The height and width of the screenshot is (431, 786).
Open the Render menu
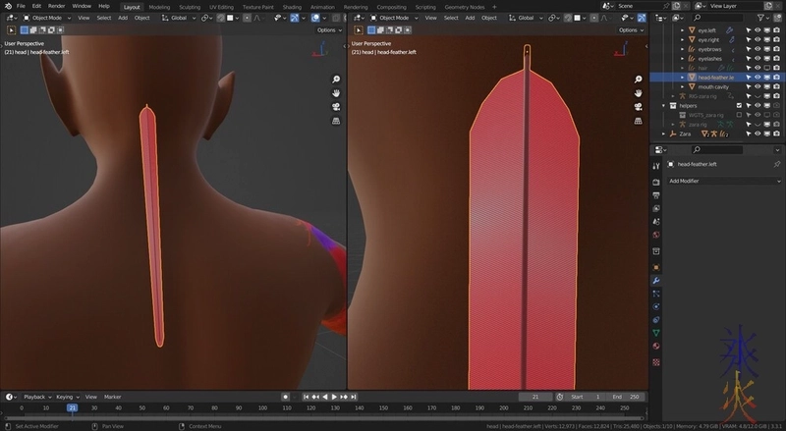[x=57, y=6]
